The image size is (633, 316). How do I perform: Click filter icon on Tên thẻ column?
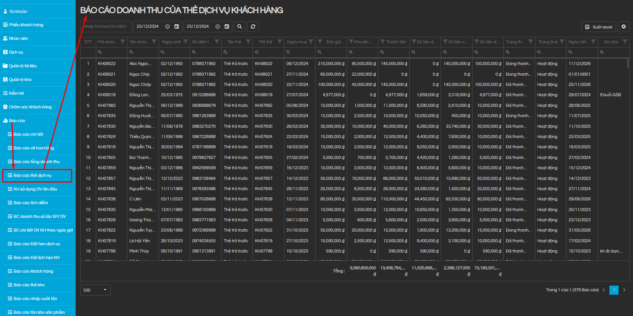(x=248, y=42)
